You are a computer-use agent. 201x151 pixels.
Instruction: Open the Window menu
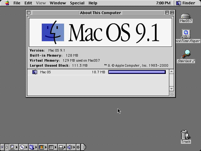(58, 3)
